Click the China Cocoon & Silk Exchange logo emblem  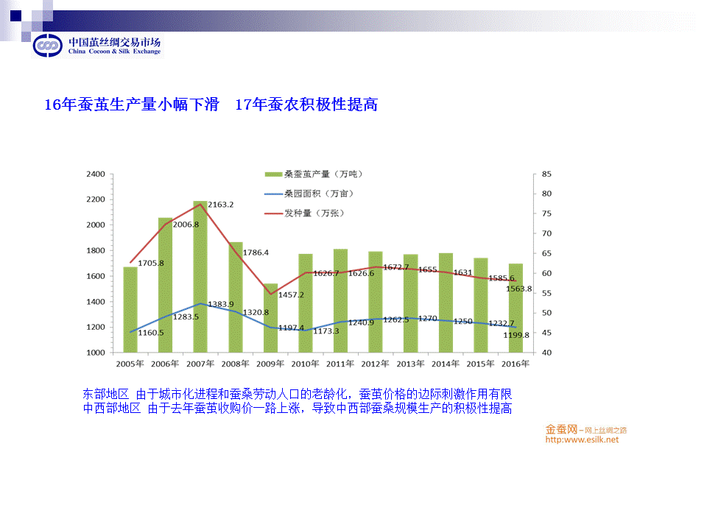(x=49, y=45)
